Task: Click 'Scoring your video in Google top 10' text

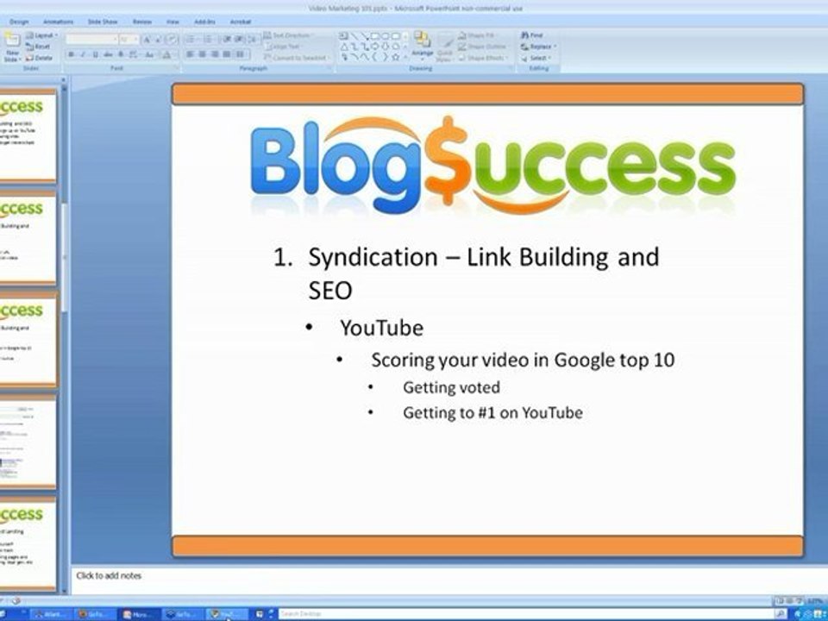Action: tap(523, 360)
